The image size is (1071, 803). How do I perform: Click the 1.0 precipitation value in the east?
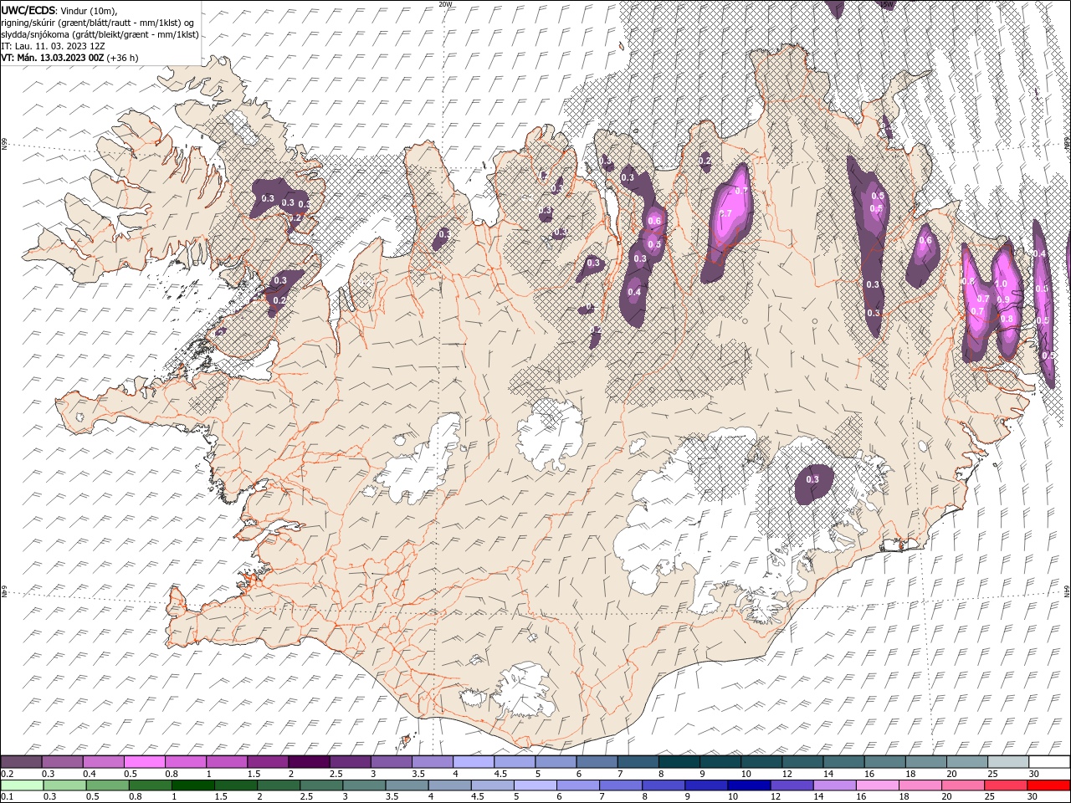pos(1001,284)
